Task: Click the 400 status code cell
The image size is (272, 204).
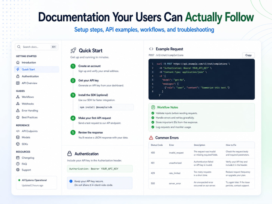Action: (153, 153)
